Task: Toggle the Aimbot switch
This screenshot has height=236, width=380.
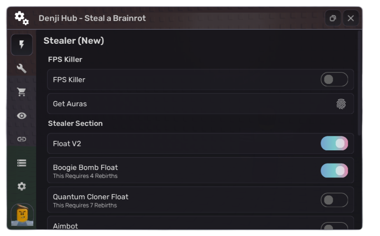Action: [334, 226]
